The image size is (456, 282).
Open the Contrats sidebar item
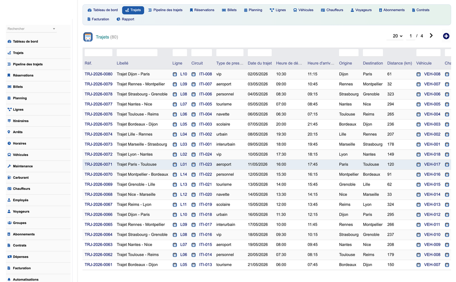pyautogui.click(x=20, y=246)
